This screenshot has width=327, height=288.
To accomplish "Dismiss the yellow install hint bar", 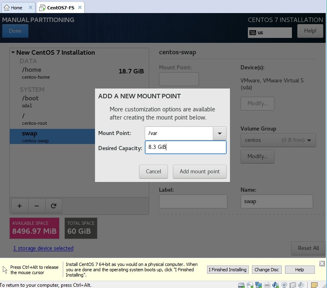I will click(x=322, y=264).
